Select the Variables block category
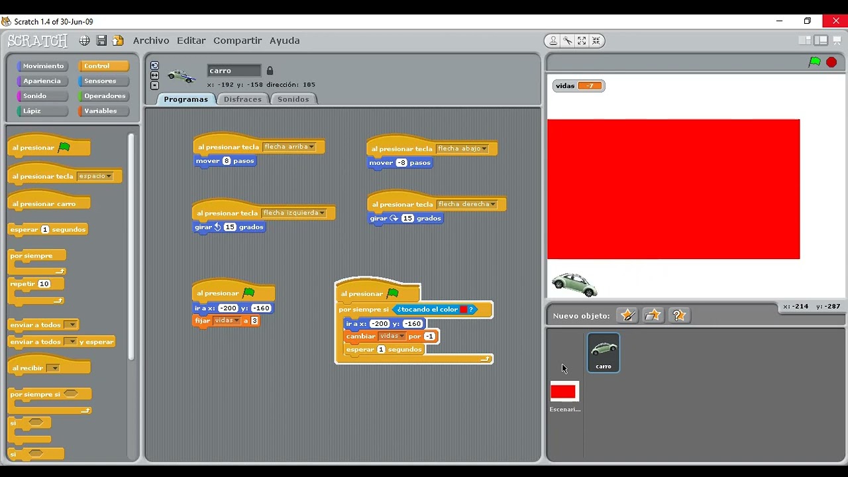The image size is (848, 477). click(x=104, y=111)
